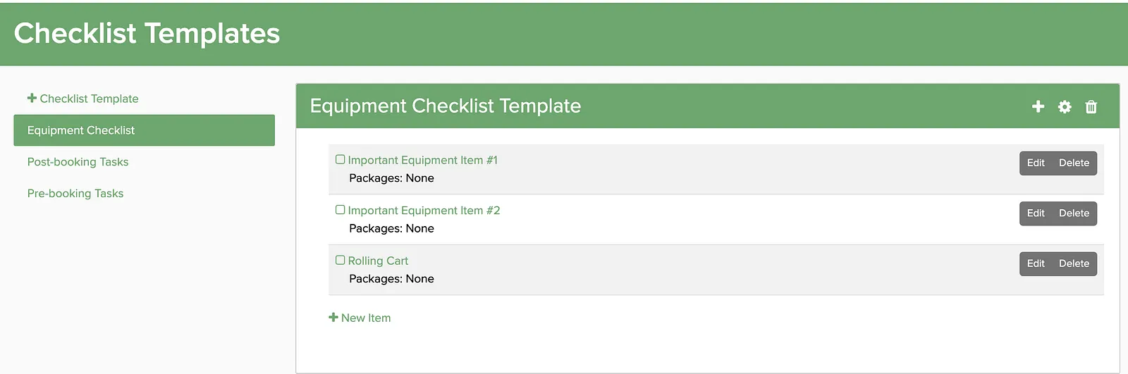Open template settings gear icon
Viewport: 1128px width, 374px height.
(1065, 106)
